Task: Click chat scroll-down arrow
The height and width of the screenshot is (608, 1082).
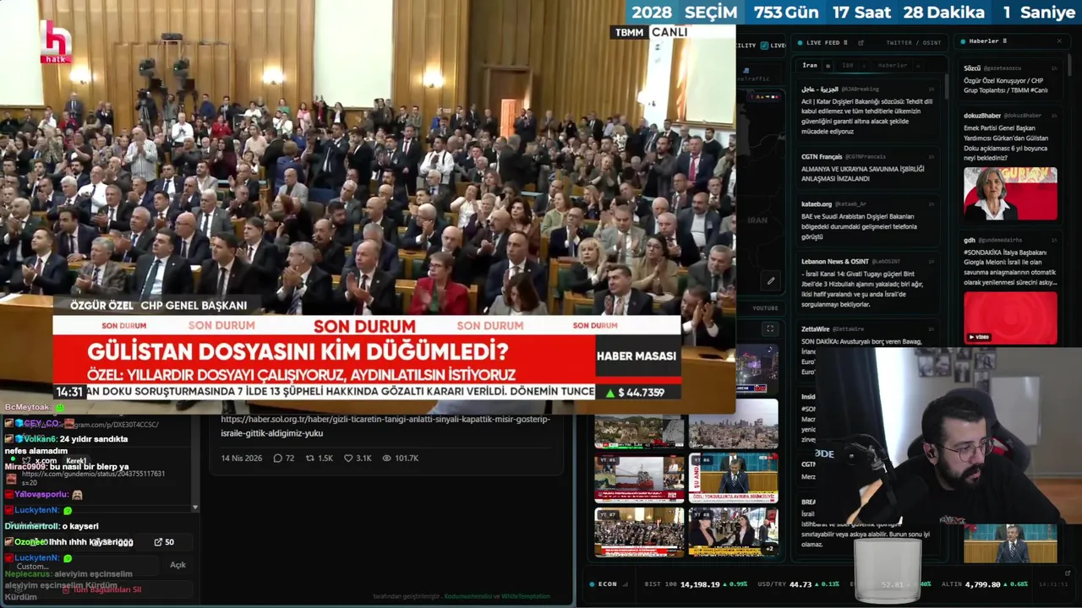Action: pyautogui.click(x=195, y=508)
